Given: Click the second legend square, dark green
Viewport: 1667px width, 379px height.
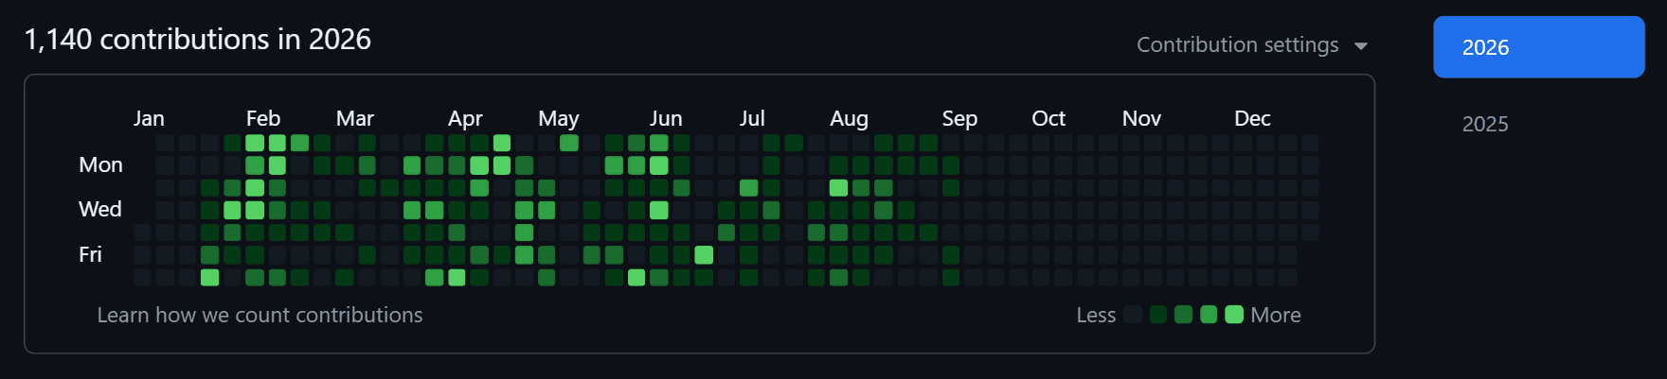Looking at the screenshot, I should point(1158,315).
